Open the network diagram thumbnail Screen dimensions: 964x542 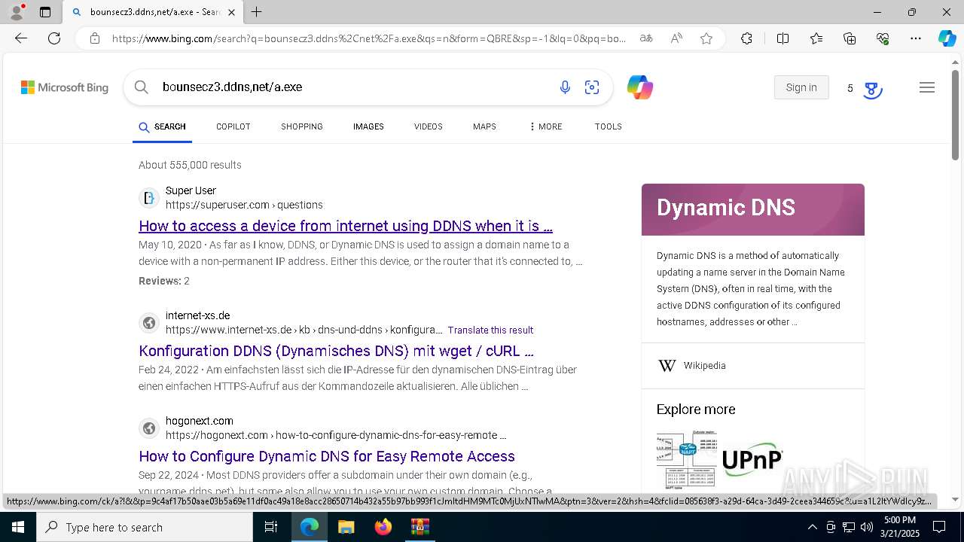(x=687, y=459)
